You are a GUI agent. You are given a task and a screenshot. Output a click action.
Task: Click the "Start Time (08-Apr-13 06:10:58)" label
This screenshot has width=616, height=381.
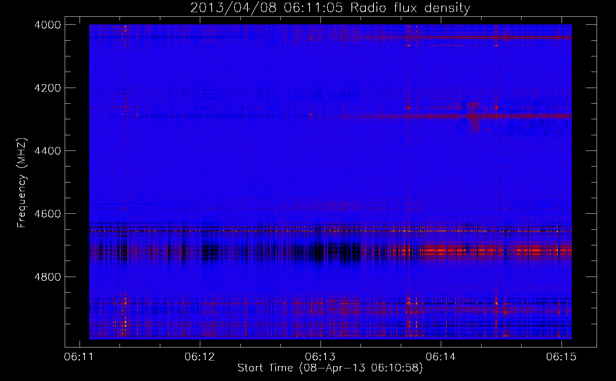[x=330, y=368]
